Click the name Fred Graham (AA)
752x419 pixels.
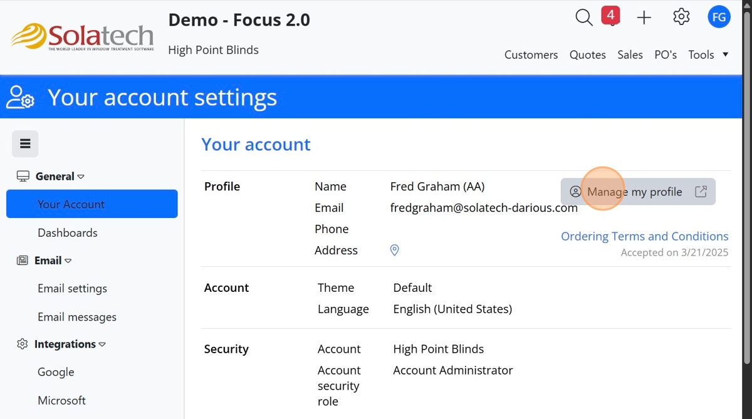pos(437,187)
